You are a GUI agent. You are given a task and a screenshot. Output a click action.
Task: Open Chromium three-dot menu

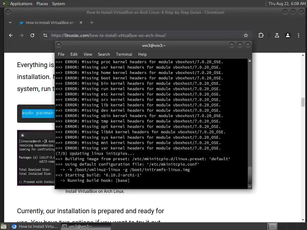[x=298, y=35]
